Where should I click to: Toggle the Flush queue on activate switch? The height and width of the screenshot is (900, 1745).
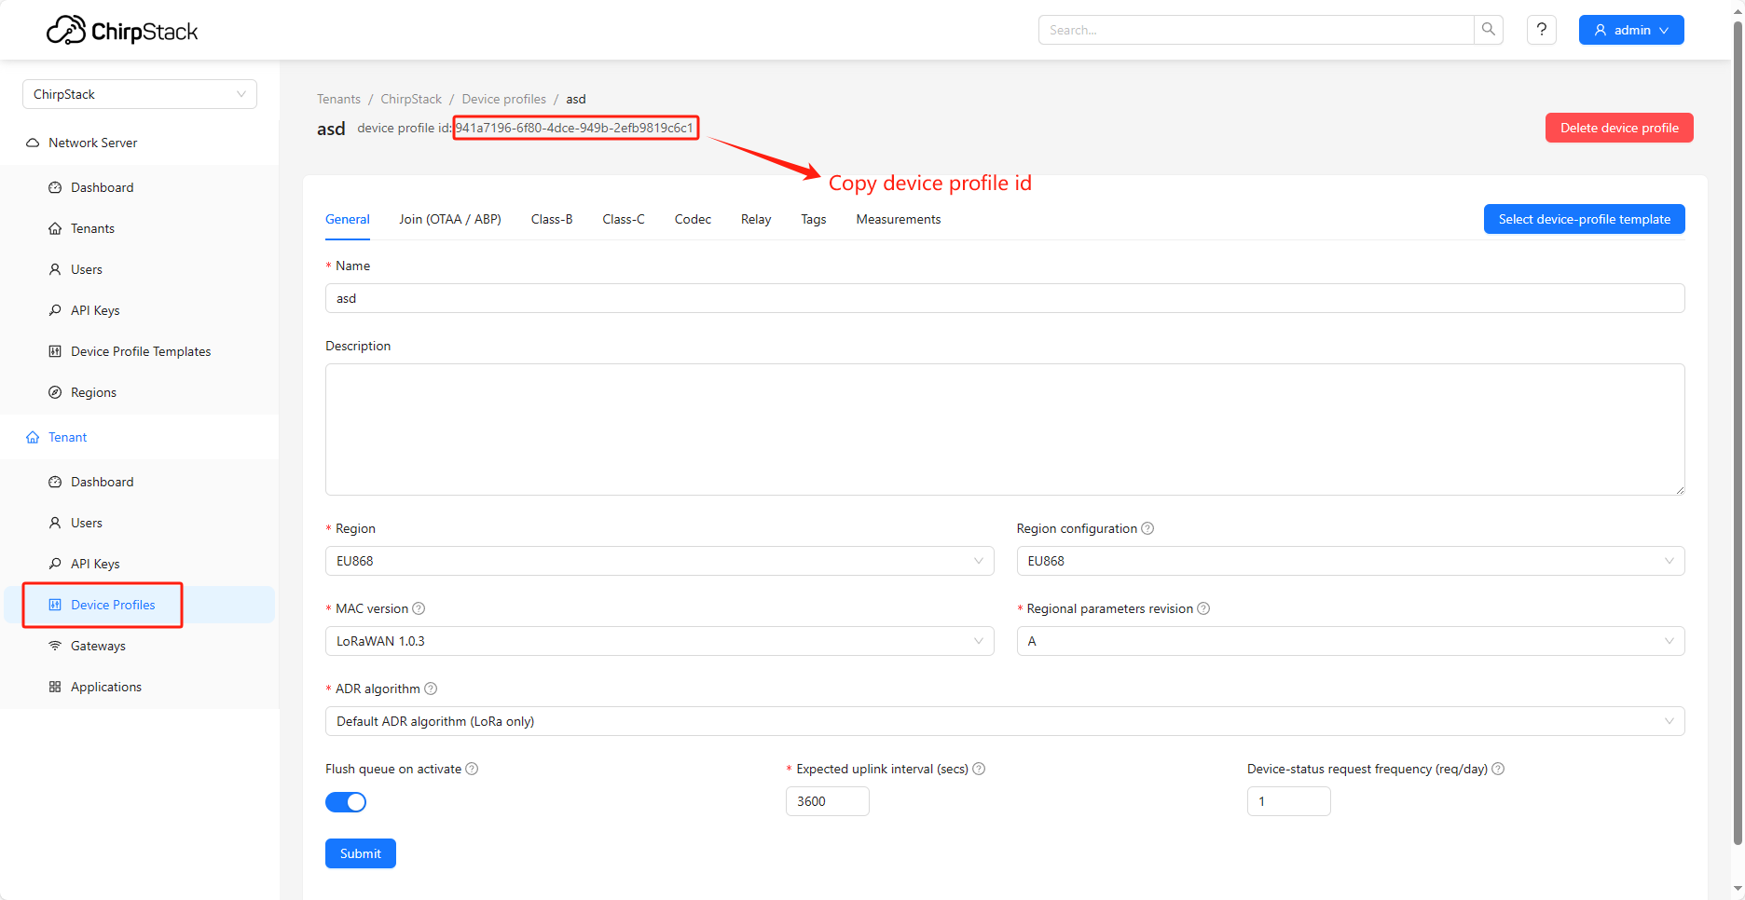coord(346,802)
